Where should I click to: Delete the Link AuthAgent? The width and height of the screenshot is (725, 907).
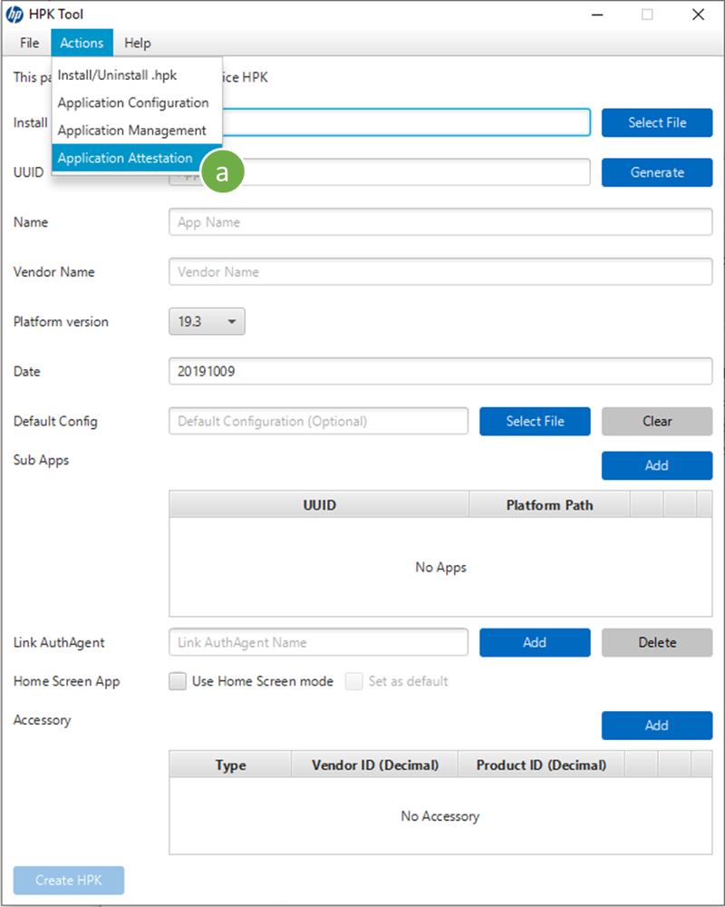[x=657, y=643]
